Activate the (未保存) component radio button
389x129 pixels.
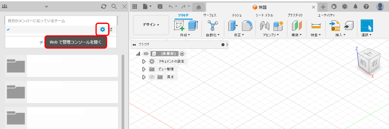[x=182, y=54]
